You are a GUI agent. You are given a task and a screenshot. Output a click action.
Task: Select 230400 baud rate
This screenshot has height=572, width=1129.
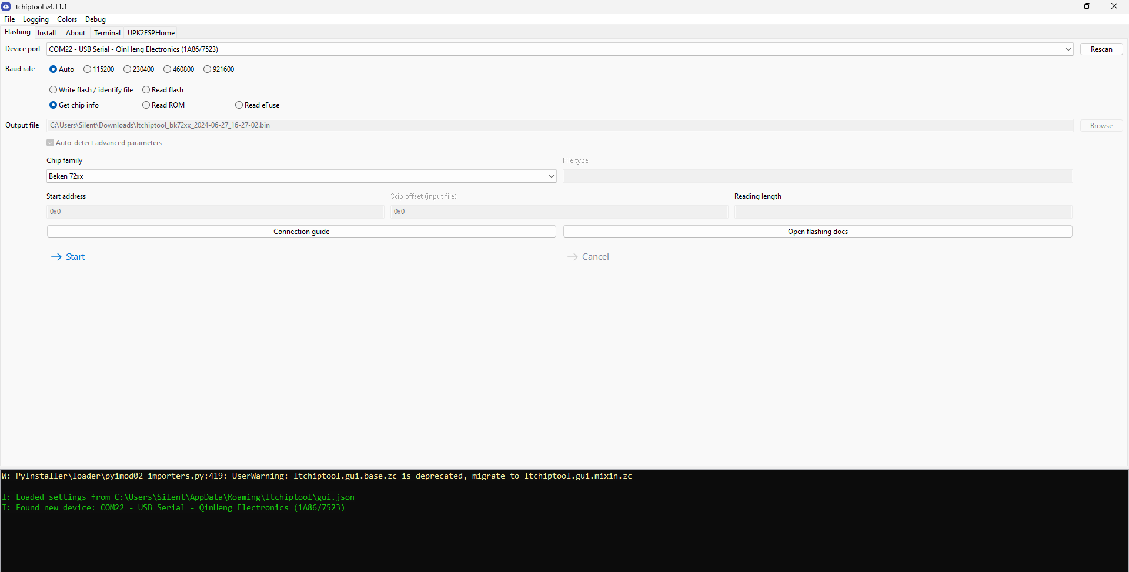139,69
